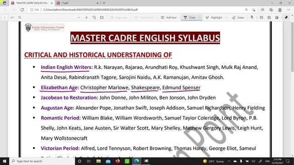Screen dimensions: 294x165
Task: Close the 1.pdf tab
Action: 97,3
